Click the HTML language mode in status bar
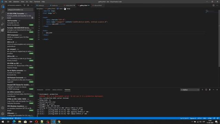Screen dimensions: 220x124 [x=210, y=118]
